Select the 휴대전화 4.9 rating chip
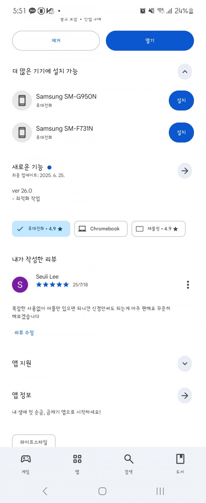This screenshot has width=206, height=503. 41,229
